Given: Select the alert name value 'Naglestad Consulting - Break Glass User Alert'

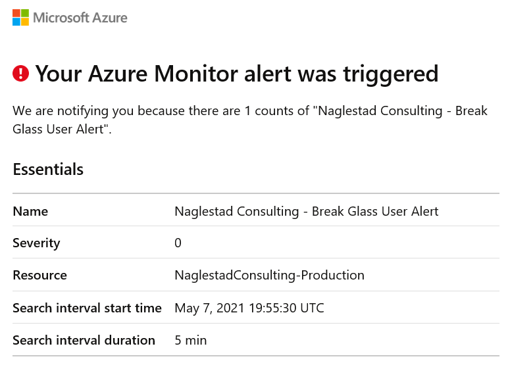Looking at the screenshot, I should point(307,211).
